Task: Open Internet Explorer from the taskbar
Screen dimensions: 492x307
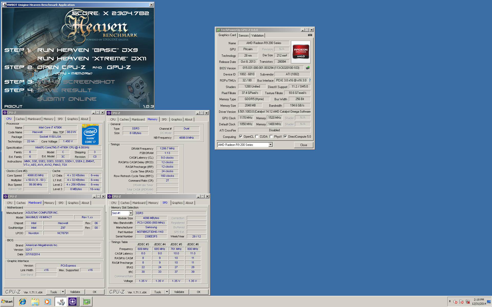Action: coord(23,302)
